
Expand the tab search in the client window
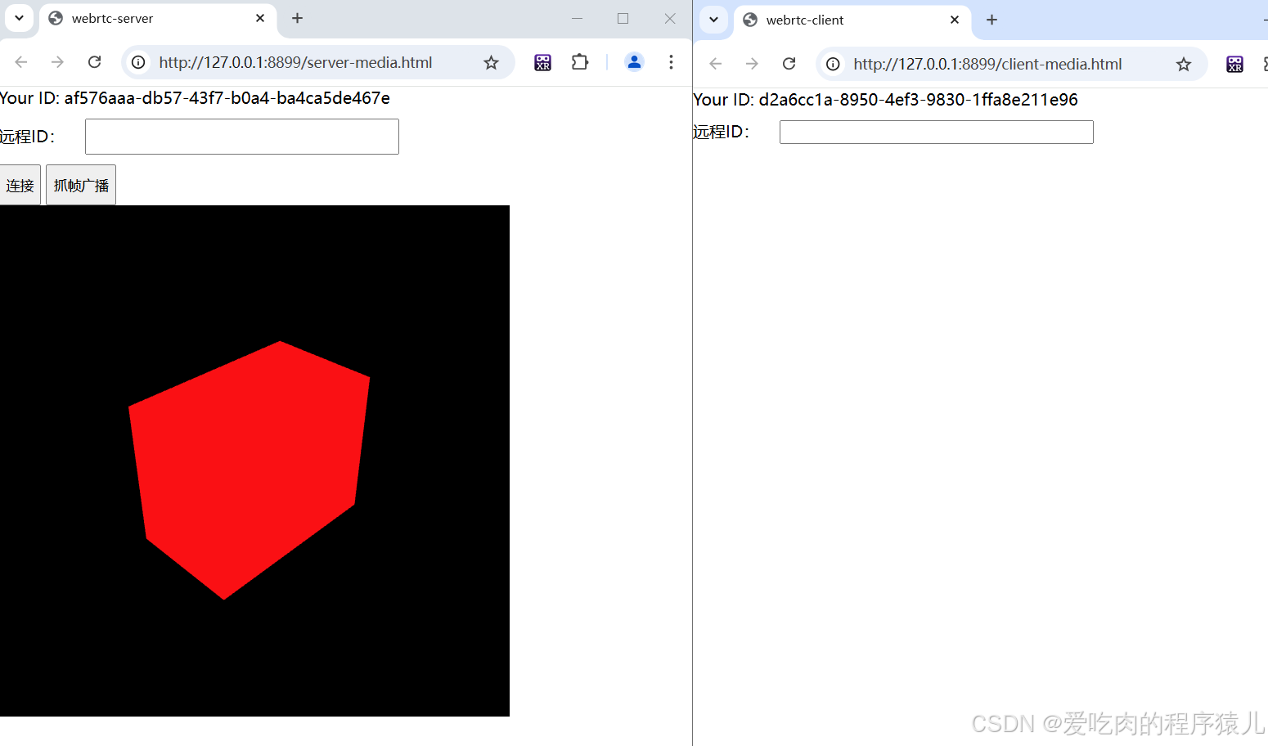click(713, 20)
